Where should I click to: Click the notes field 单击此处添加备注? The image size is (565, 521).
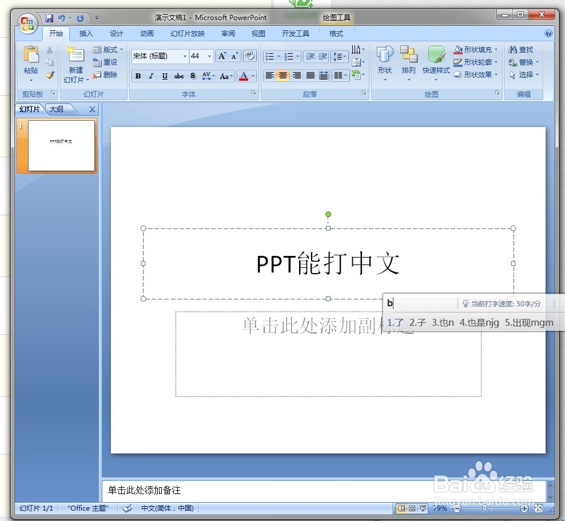coord(324,490)
